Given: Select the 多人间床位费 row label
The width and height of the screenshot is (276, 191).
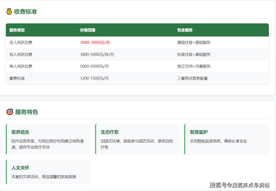Looking at the screenshot, I should (21, 43).
